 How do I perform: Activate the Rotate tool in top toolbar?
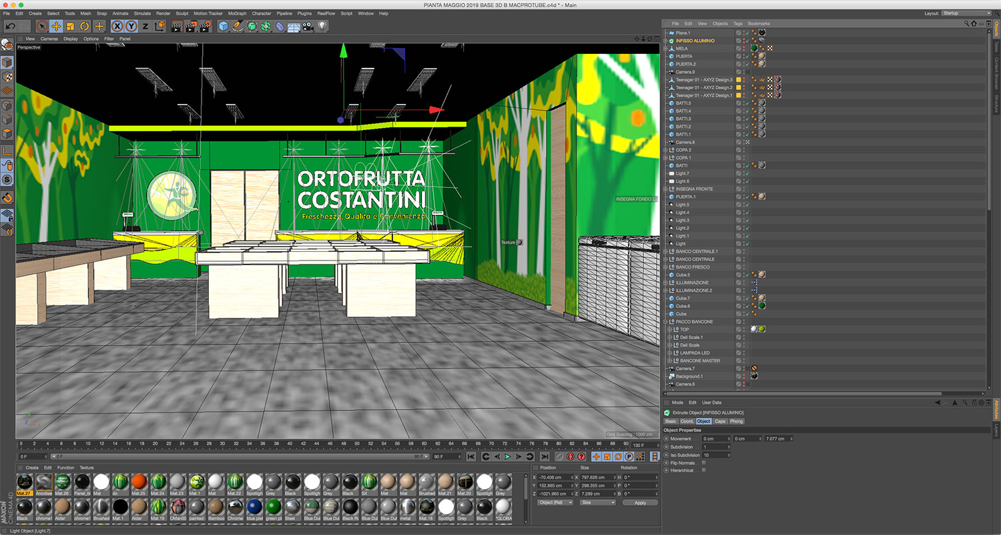tap(85, 26)
